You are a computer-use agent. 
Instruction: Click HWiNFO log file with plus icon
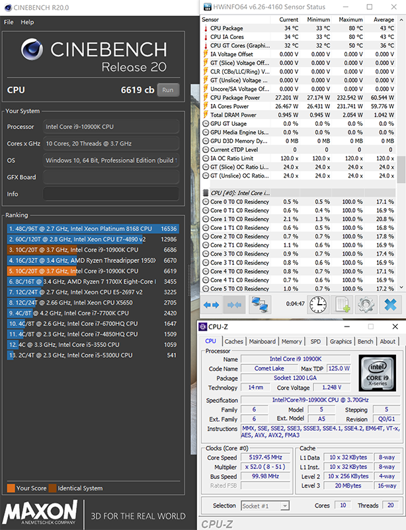tap(343, 304)
